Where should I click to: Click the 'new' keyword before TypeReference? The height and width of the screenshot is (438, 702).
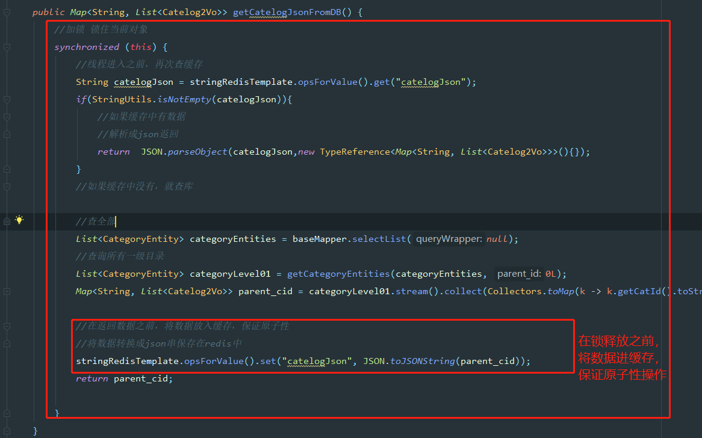(x=306, y=152)
